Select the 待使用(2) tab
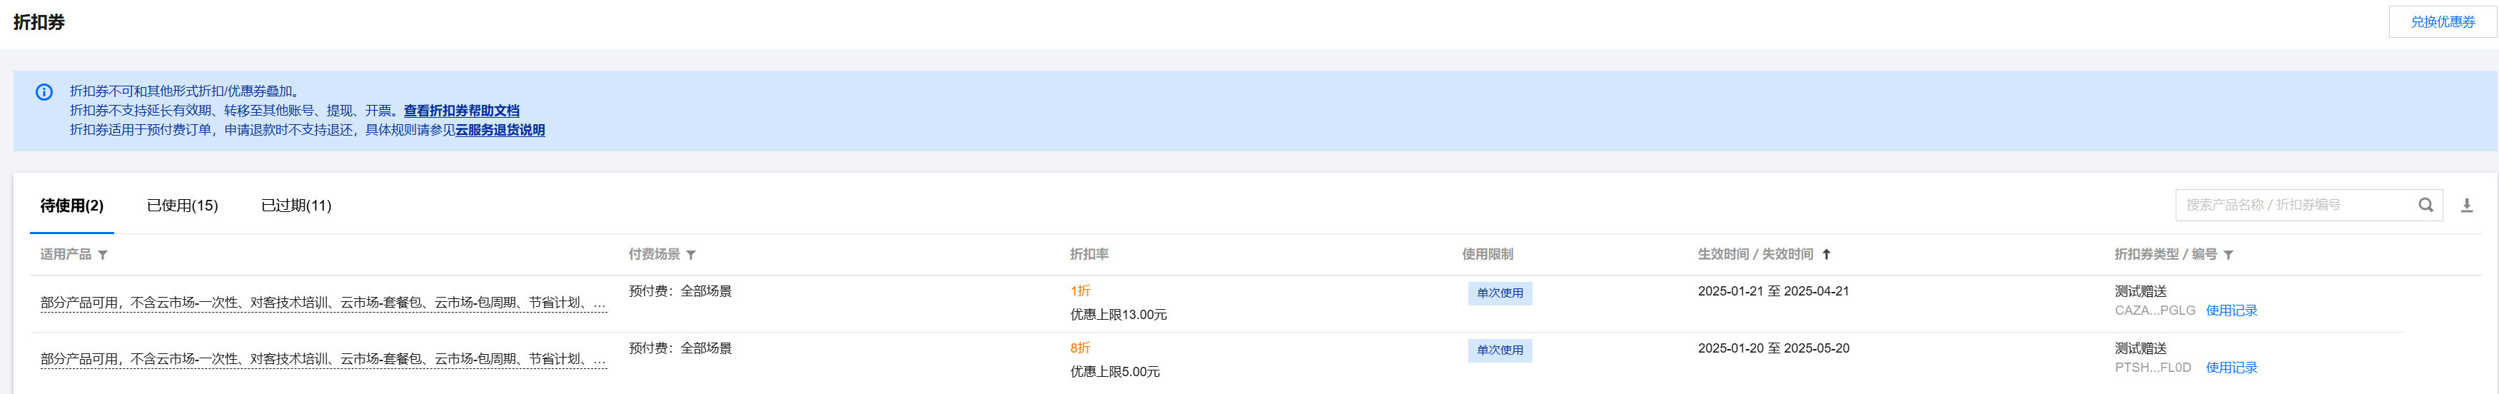This screenshot has height=394, width=2499. 72,206
